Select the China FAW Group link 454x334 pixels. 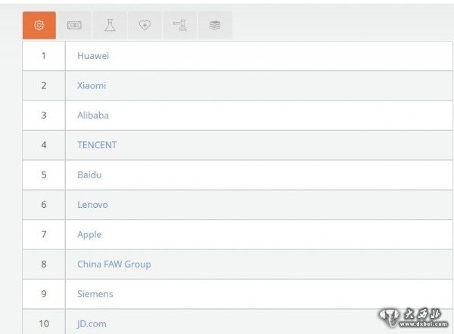(113, 264)
